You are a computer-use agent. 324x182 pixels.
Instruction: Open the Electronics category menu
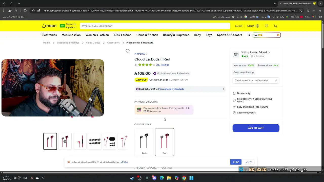click(49, 35)
